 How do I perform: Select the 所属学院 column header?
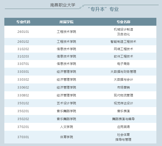pos(66,22)
